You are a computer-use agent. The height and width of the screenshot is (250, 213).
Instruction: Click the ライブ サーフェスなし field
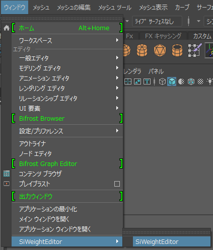click(157, 21)
